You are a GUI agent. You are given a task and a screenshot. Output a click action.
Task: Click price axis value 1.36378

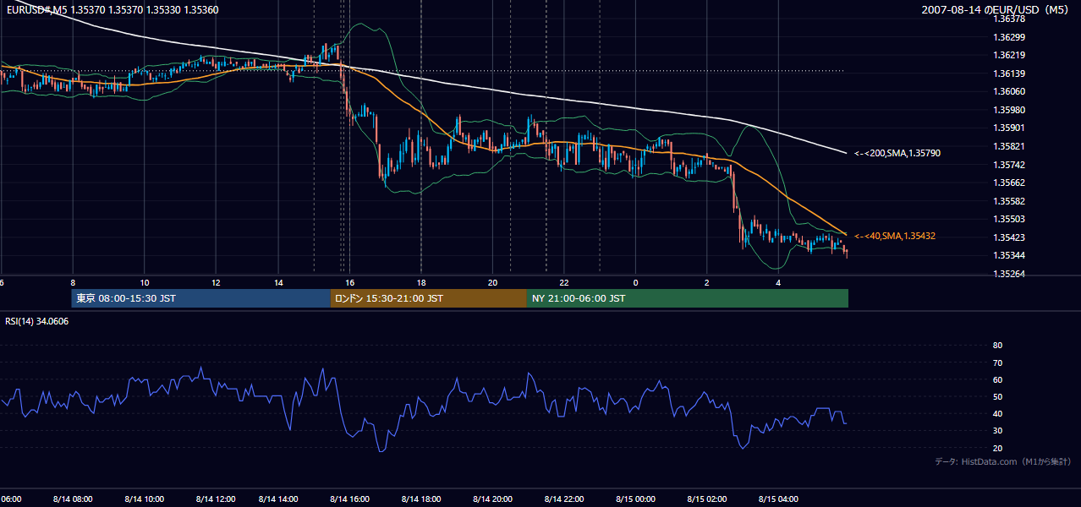click(x=1007, y=19)
